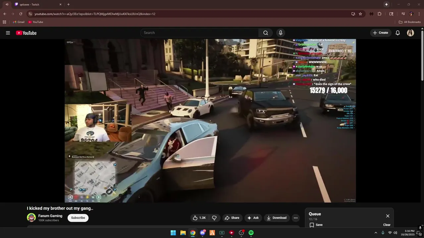Bookmark this page with the star

pos(360,14)
